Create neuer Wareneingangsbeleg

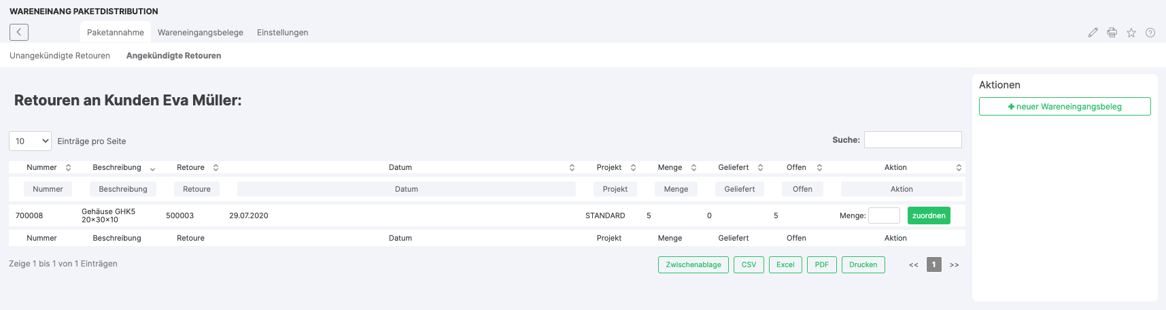1065,107
